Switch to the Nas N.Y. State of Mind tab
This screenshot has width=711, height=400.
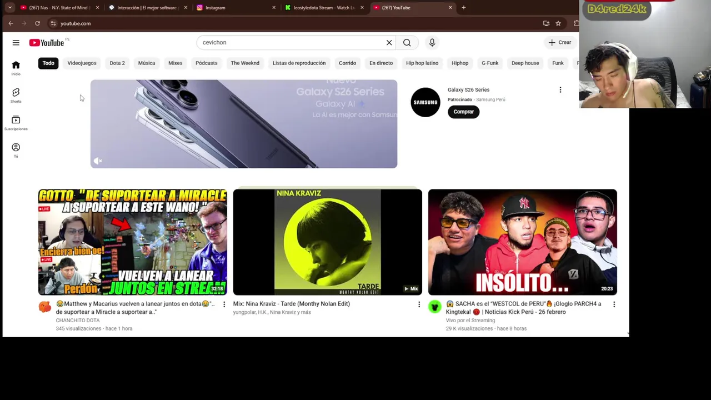[59, 8]
